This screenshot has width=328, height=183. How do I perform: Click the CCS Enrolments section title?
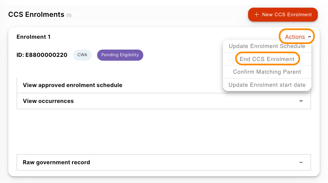pos(36,15)
